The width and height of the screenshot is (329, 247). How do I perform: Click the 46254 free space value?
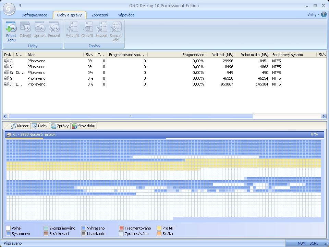pyautogui.click(x=263, y=78)
